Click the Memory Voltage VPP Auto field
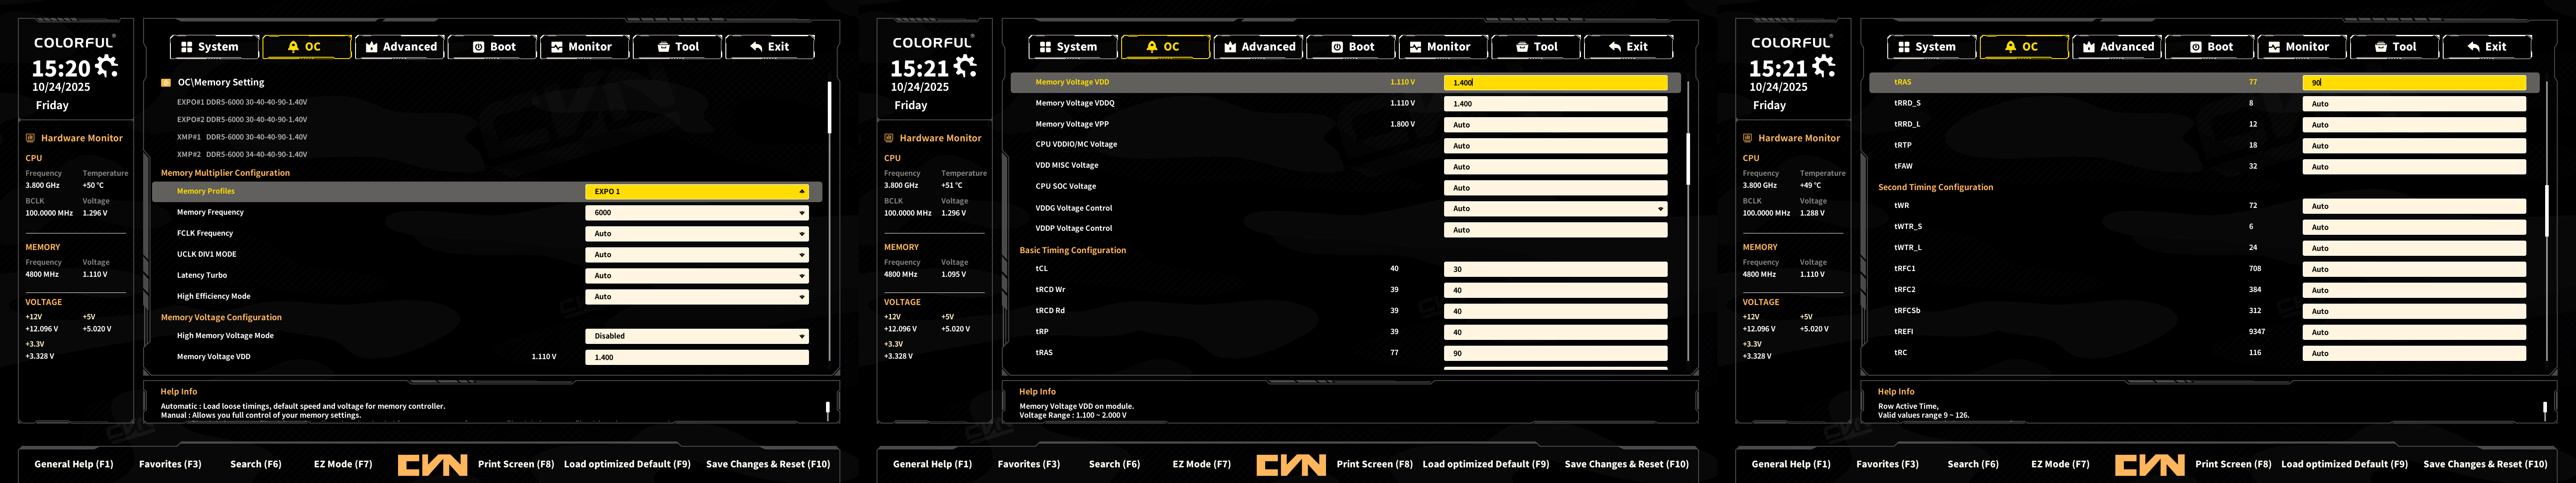2576x483 pixels. coord(1555,125)
